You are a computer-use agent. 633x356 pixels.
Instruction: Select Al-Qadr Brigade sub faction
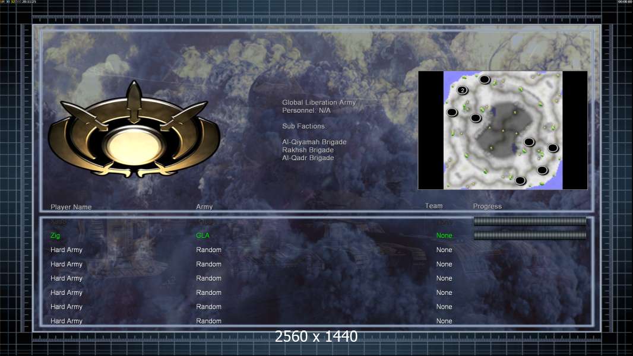308,158
